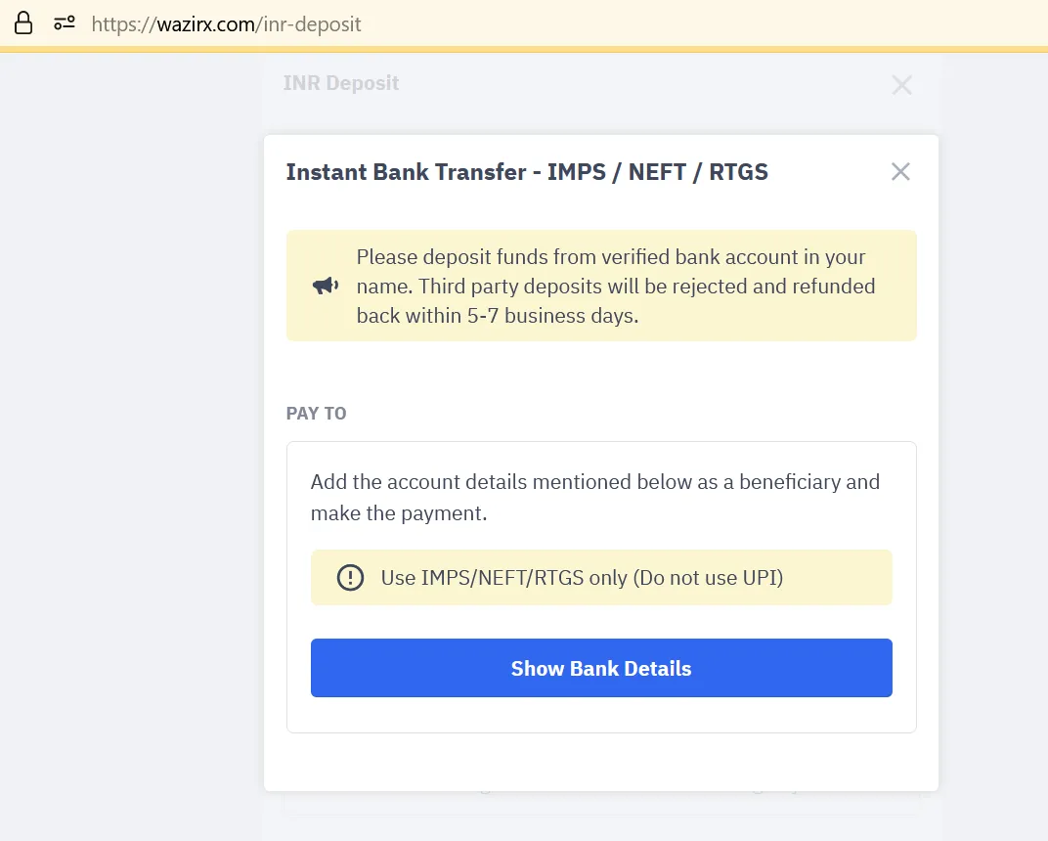Screen dimensions: 1048x841
Task: Close the dimmed INR Deposit panel
Action: pos(901,85)
